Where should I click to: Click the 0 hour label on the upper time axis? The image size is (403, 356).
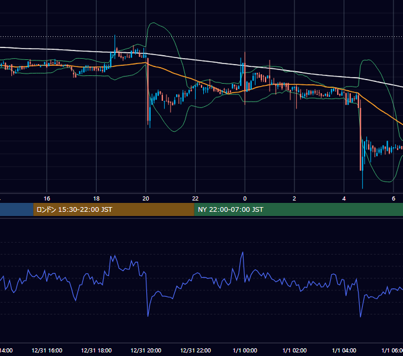coord(245,199)
